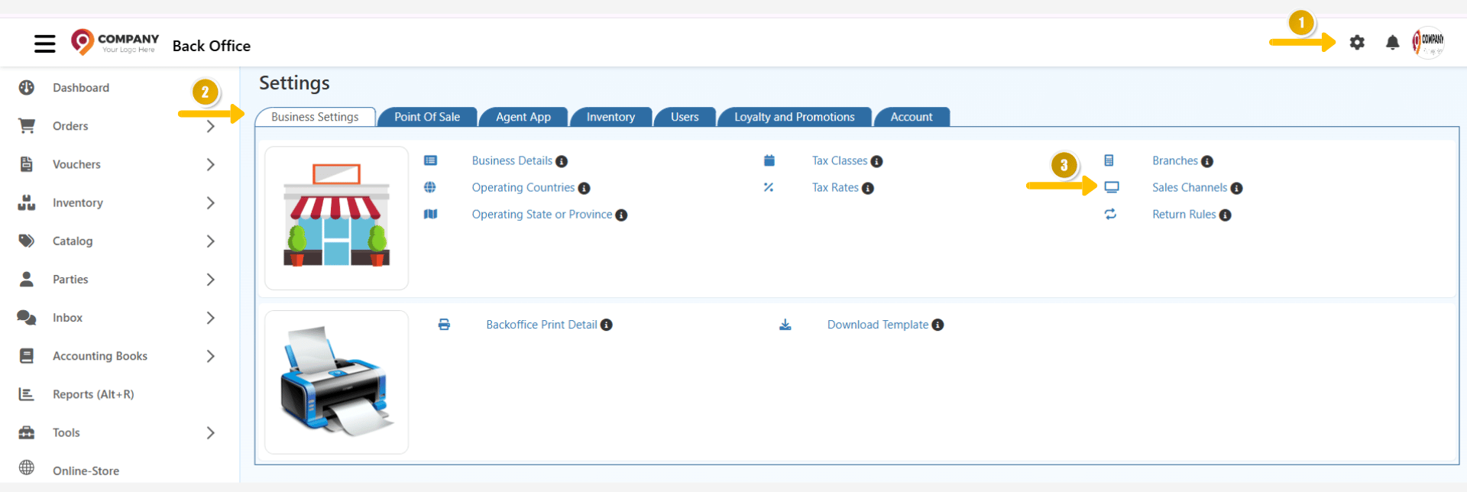1467x492 pixels.
Task: Click the Backoffice Print printer icon
Action: 444,325
